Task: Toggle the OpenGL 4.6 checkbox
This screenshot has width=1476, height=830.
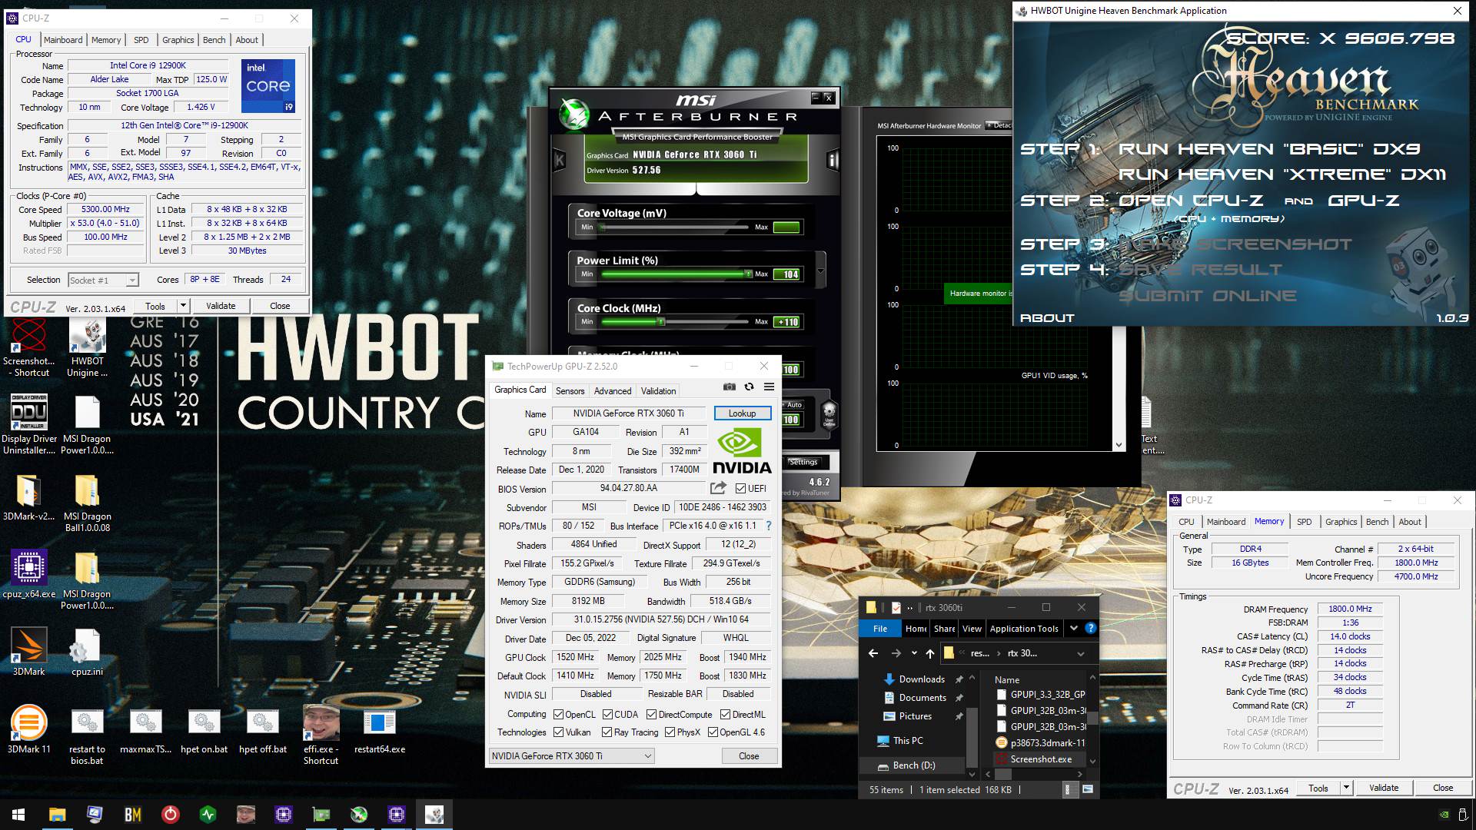Action: click(713, 732)
